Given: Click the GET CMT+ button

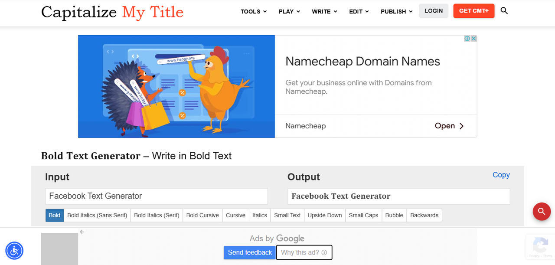Looking at the screenshot, I should [x=474, y=11].
